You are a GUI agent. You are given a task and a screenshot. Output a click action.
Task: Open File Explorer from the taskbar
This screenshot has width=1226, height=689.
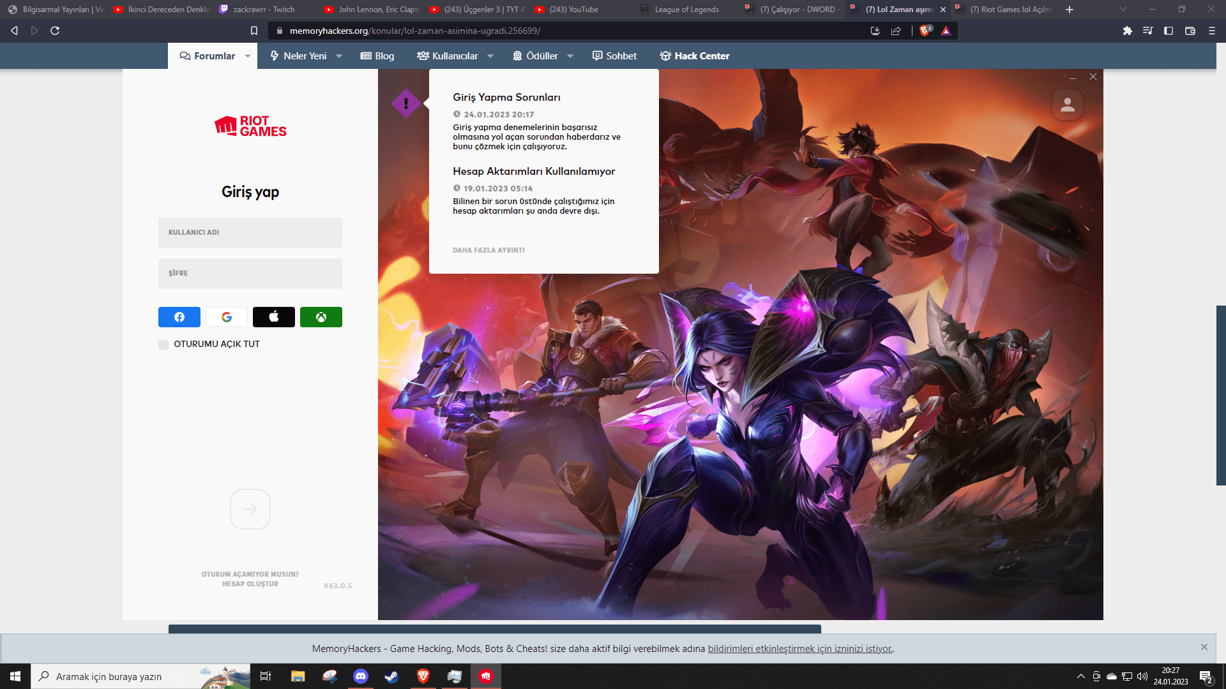pos(298,676)
